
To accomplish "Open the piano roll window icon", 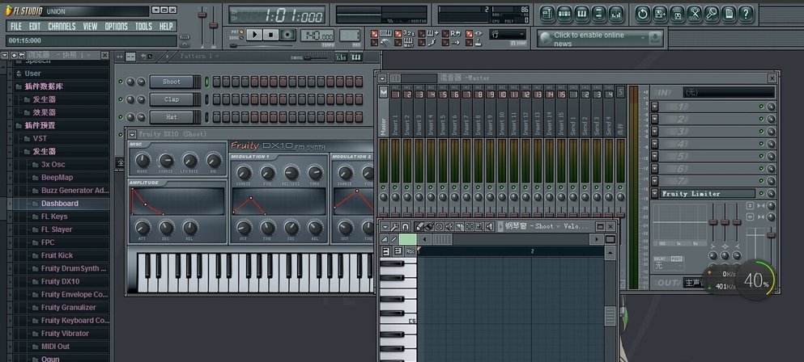I will coord(581,14).
